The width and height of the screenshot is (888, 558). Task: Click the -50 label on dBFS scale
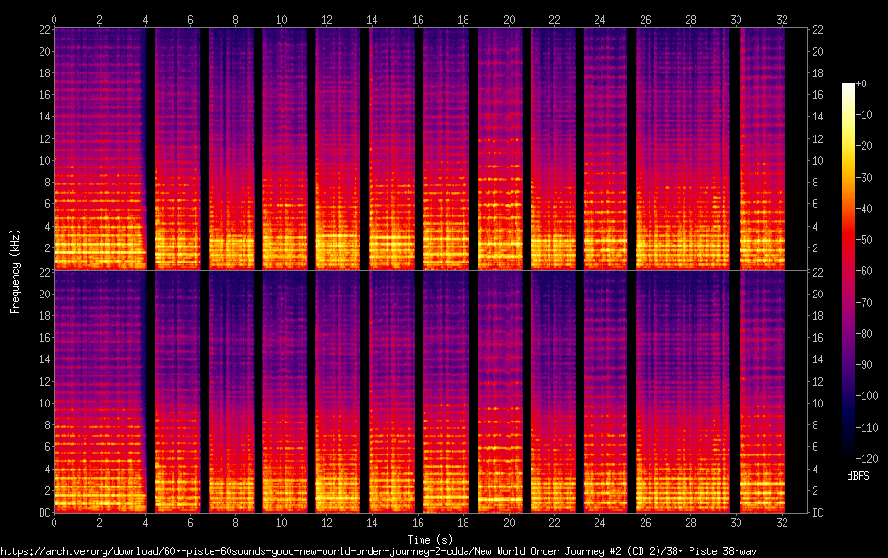tap(864, 240)
